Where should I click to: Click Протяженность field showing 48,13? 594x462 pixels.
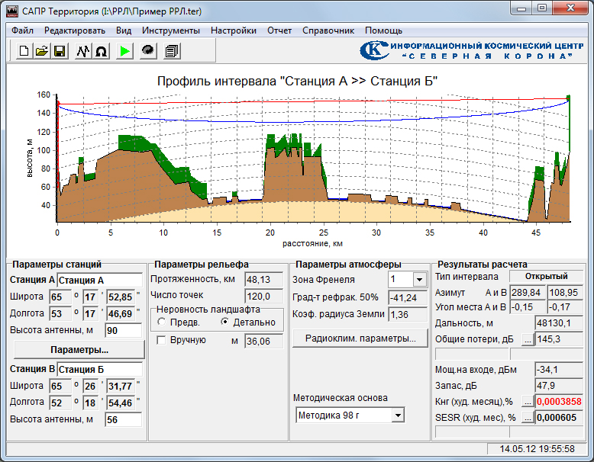pos(263,280)
